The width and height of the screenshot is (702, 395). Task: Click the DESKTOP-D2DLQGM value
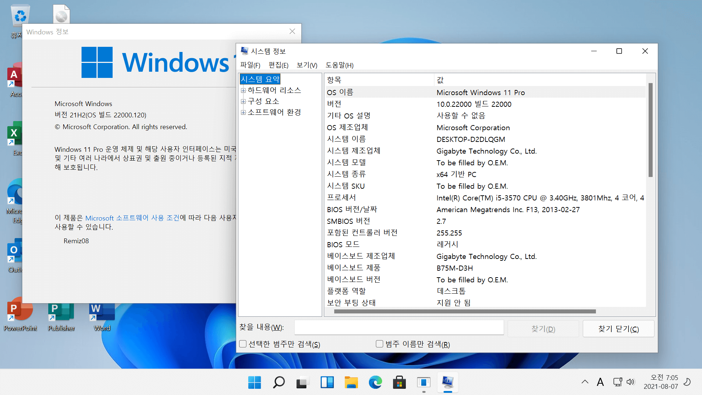click(471, 139)
